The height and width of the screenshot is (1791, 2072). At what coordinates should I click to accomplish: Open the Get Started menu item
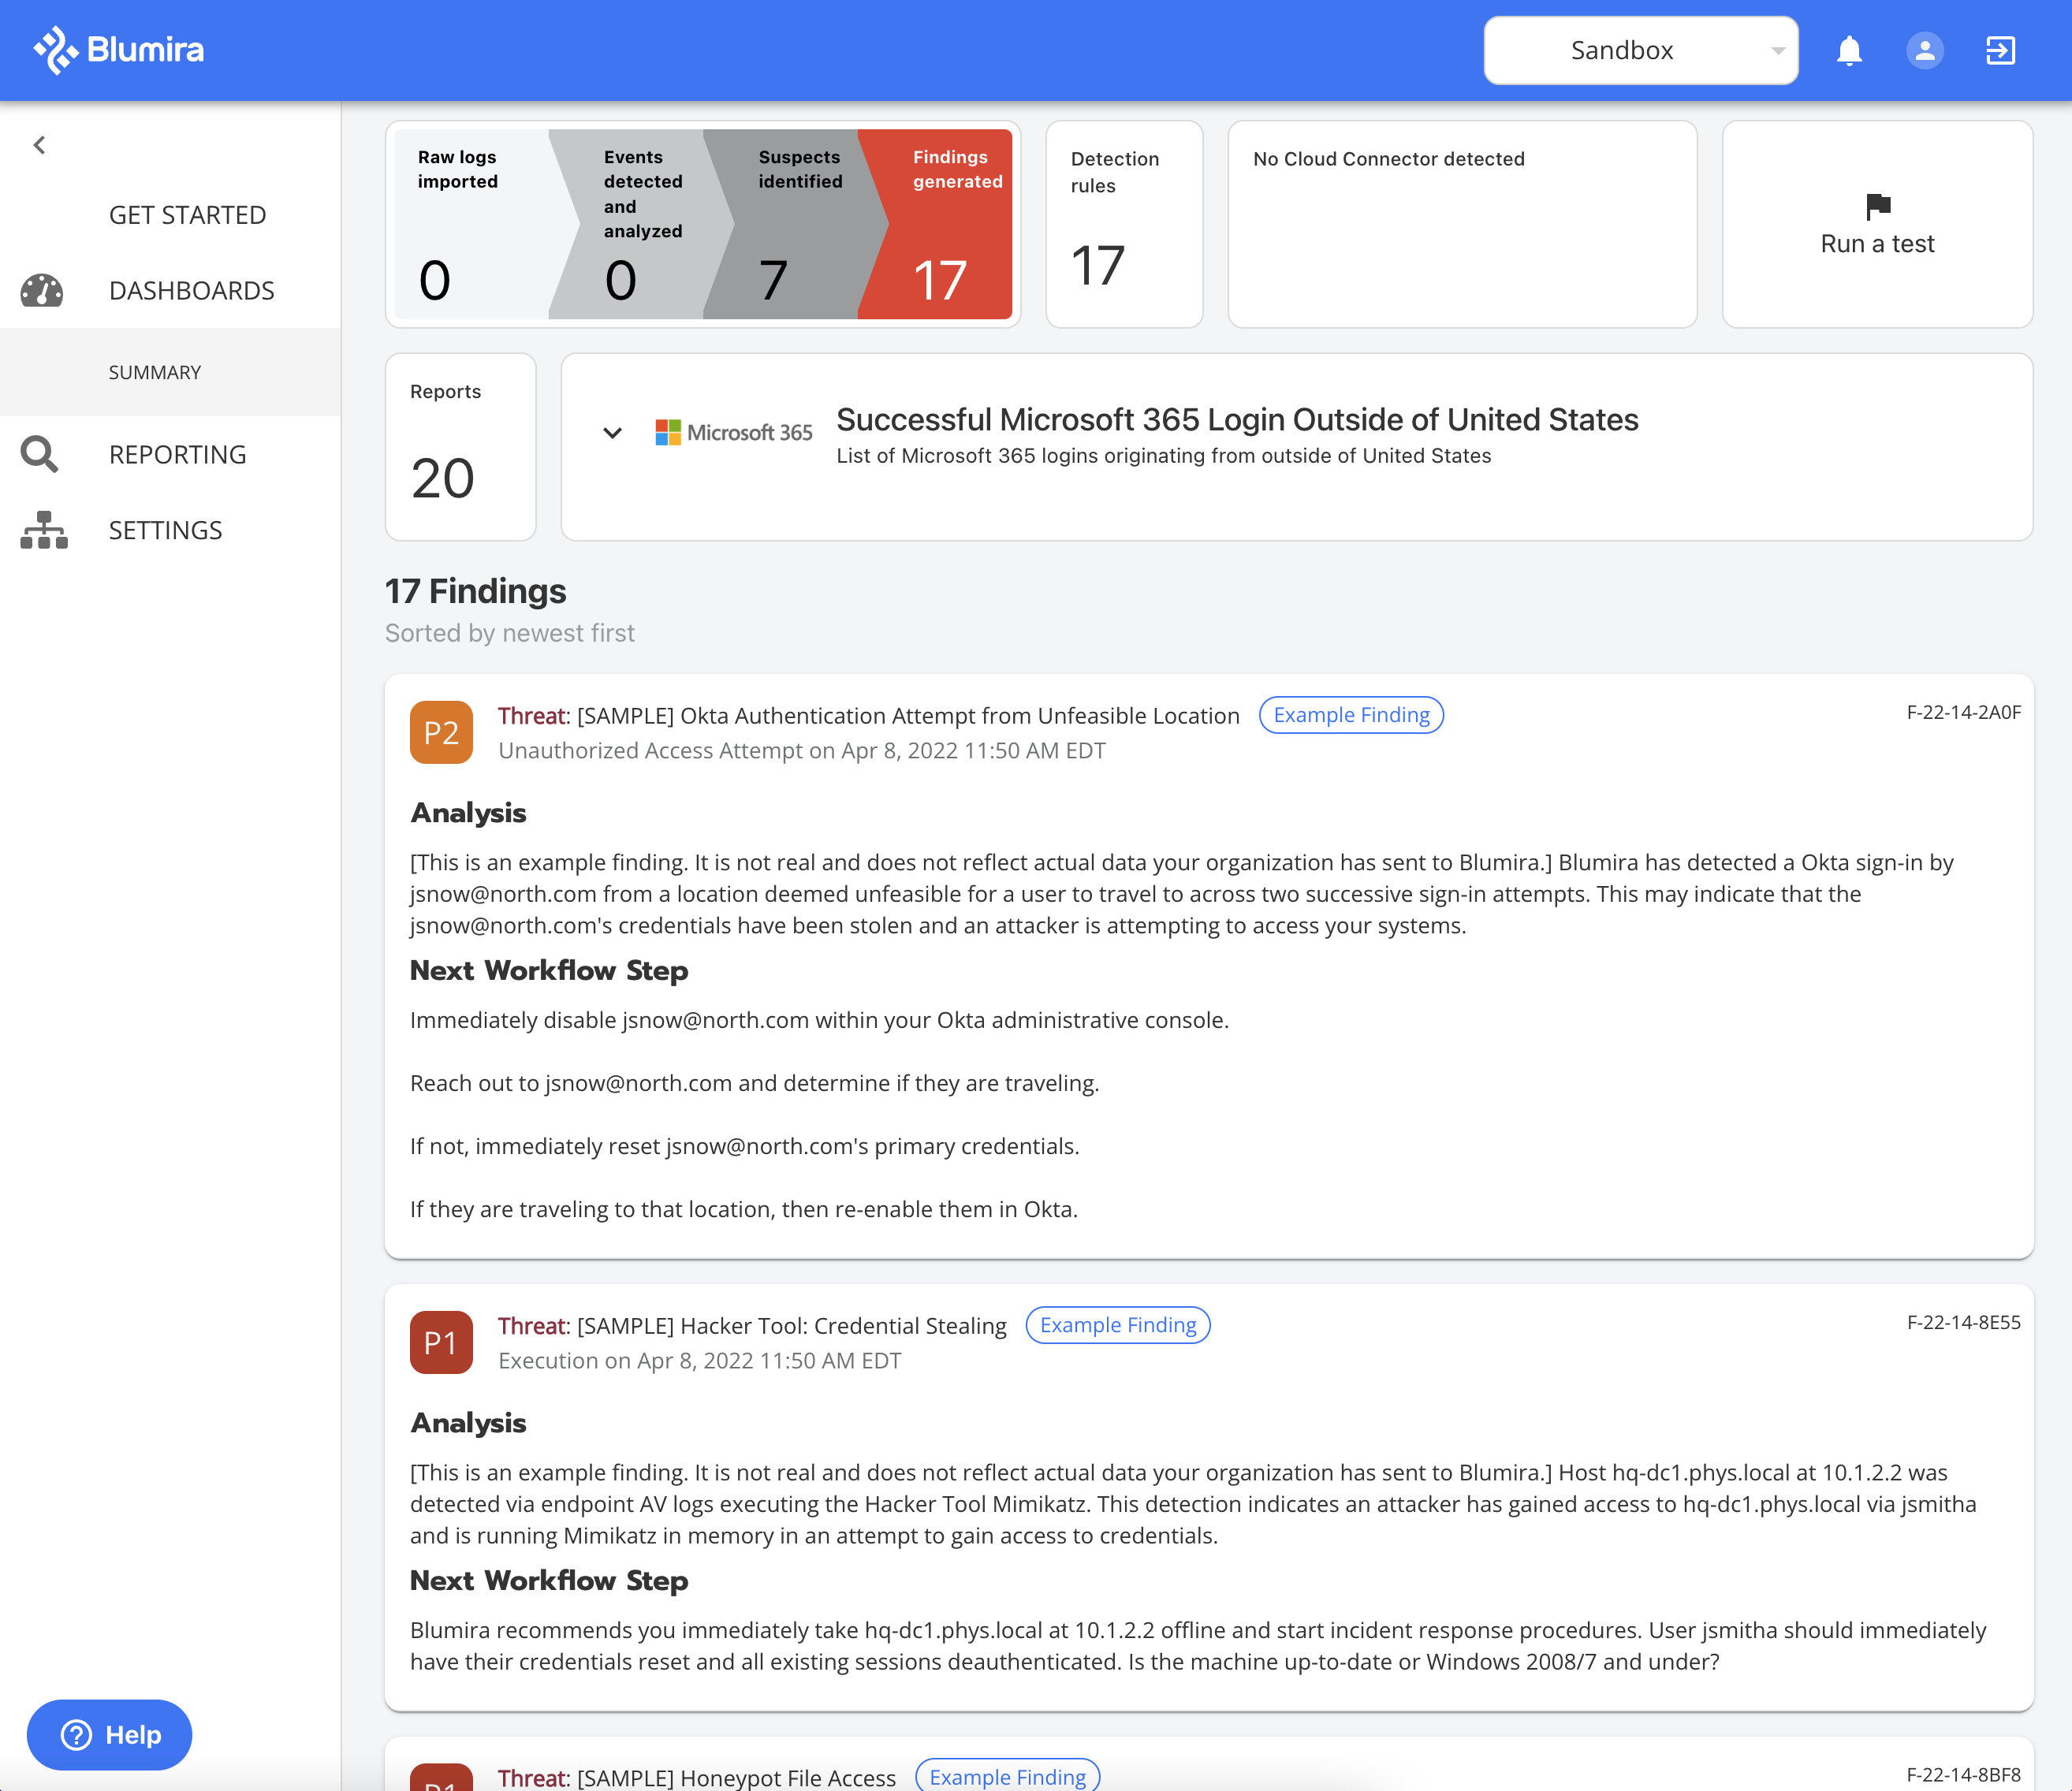pos(187,215)
